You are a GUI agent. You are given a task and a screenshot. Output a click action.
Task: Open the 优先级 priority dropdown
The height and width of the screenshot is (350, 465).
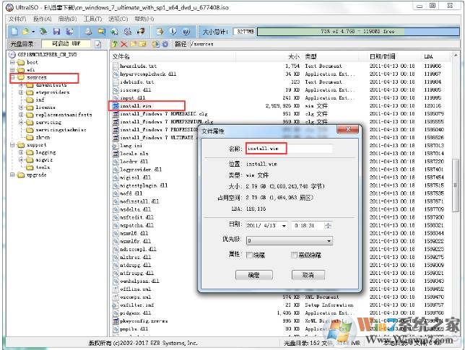coord(329,240)
